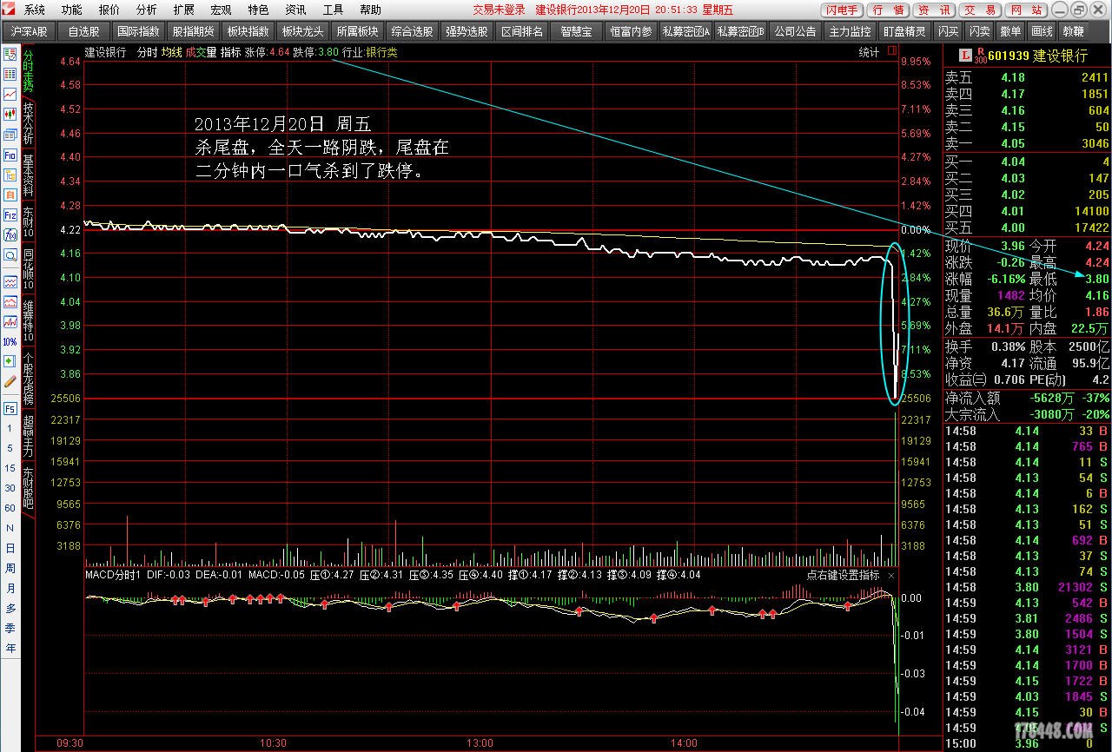Click the 行情 button at top right
This screenshot has width=1112, height=752.
tap(889, 10)
